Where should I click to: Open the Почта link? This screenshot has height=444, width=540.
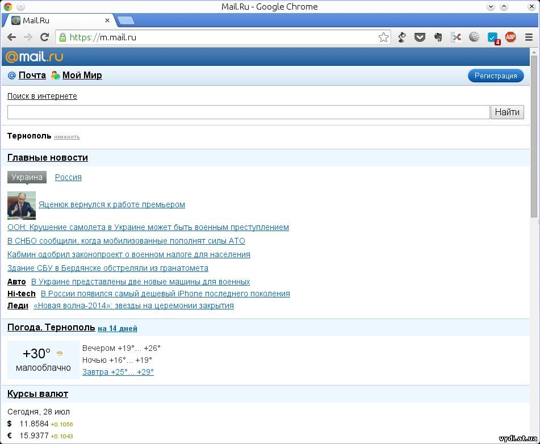(x=32, y=76)
